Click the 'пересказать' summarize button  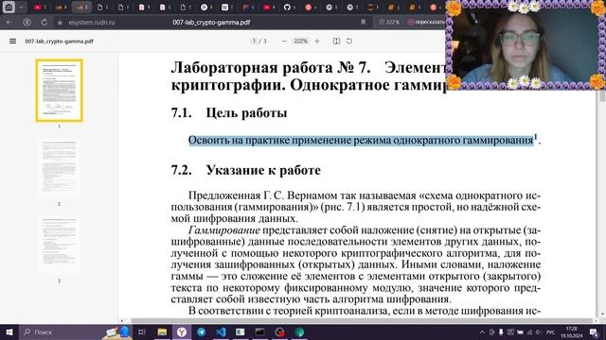426,23
